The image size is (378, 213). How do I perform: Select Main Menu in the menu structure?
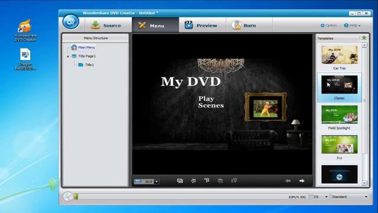(x=87, y=47)
